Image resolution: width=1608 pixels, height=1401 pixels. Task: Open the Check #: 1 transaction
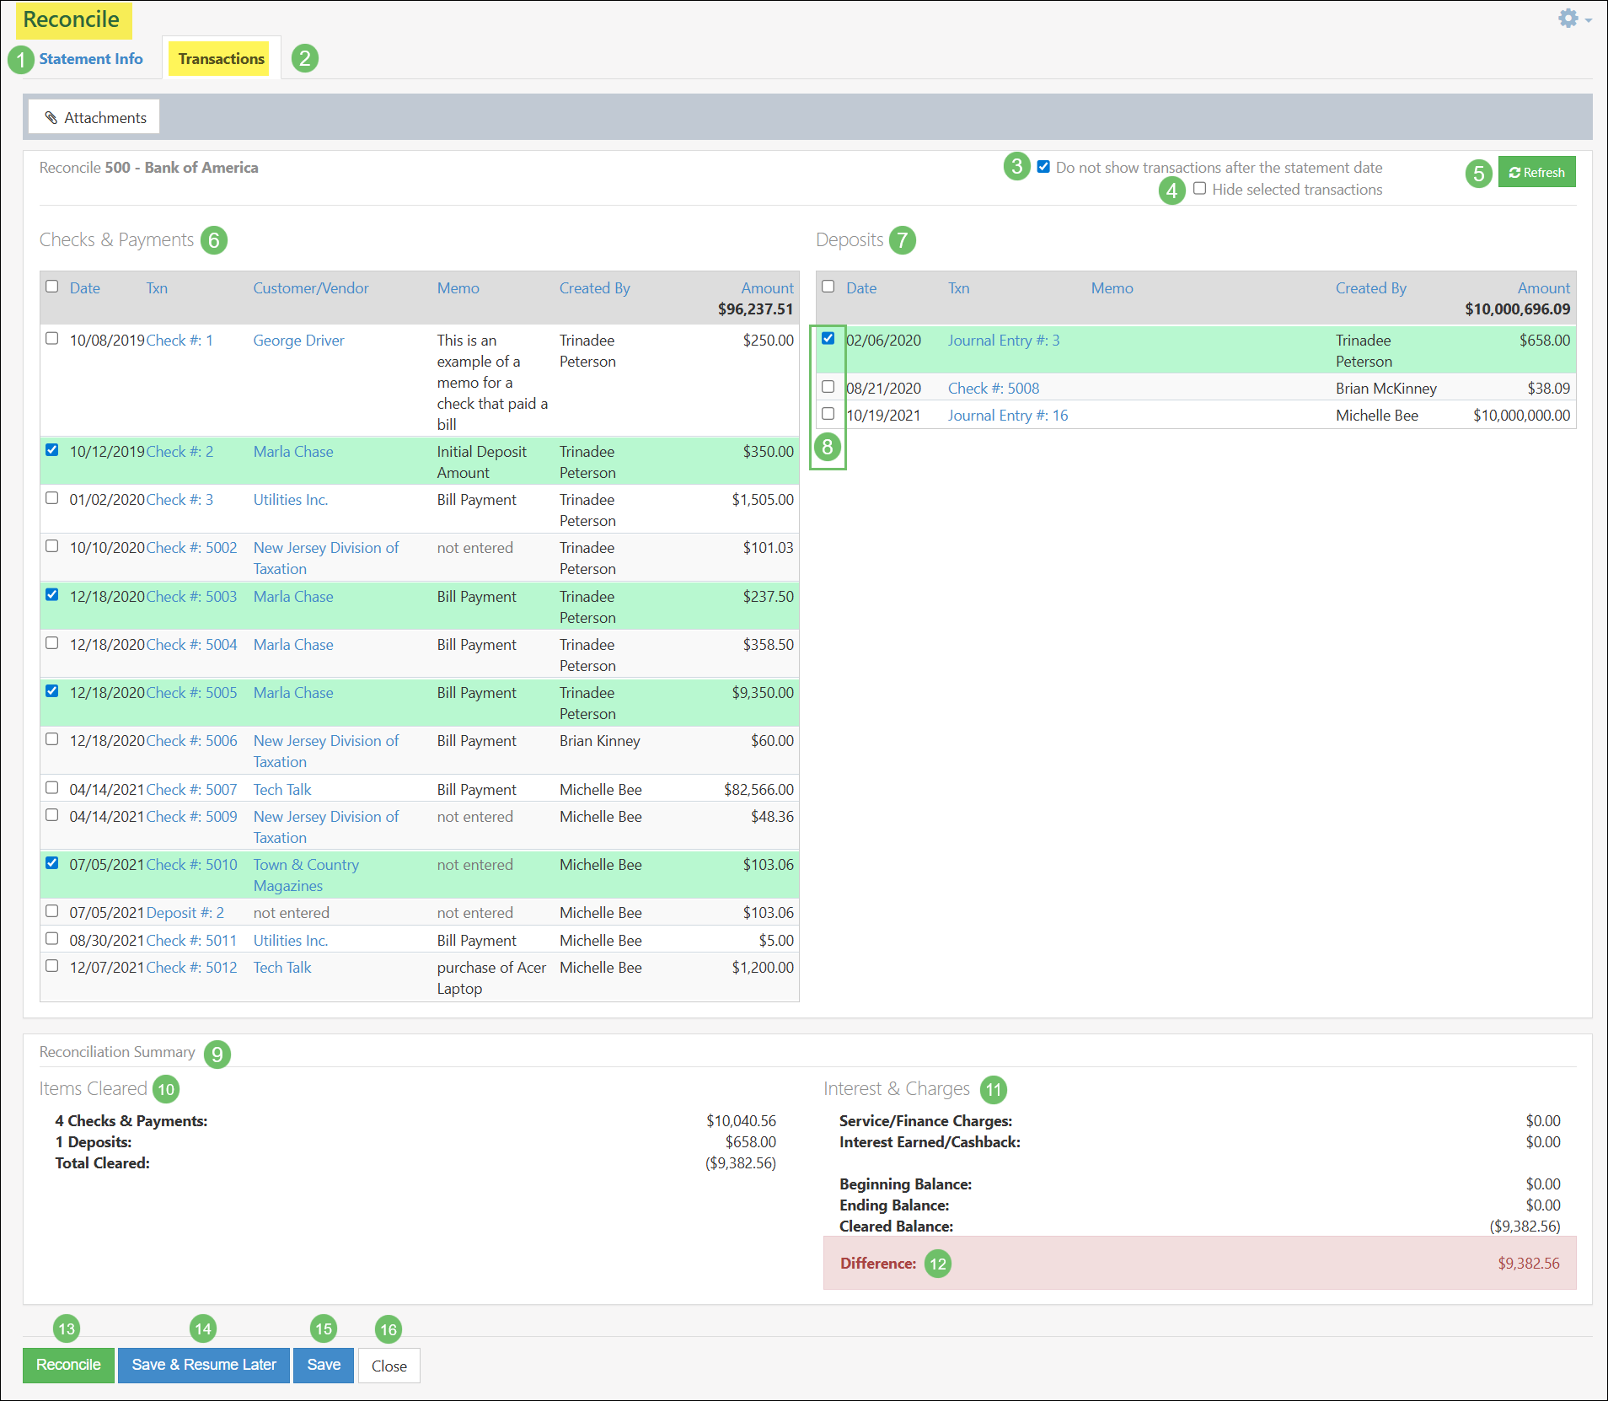[179, 340]
